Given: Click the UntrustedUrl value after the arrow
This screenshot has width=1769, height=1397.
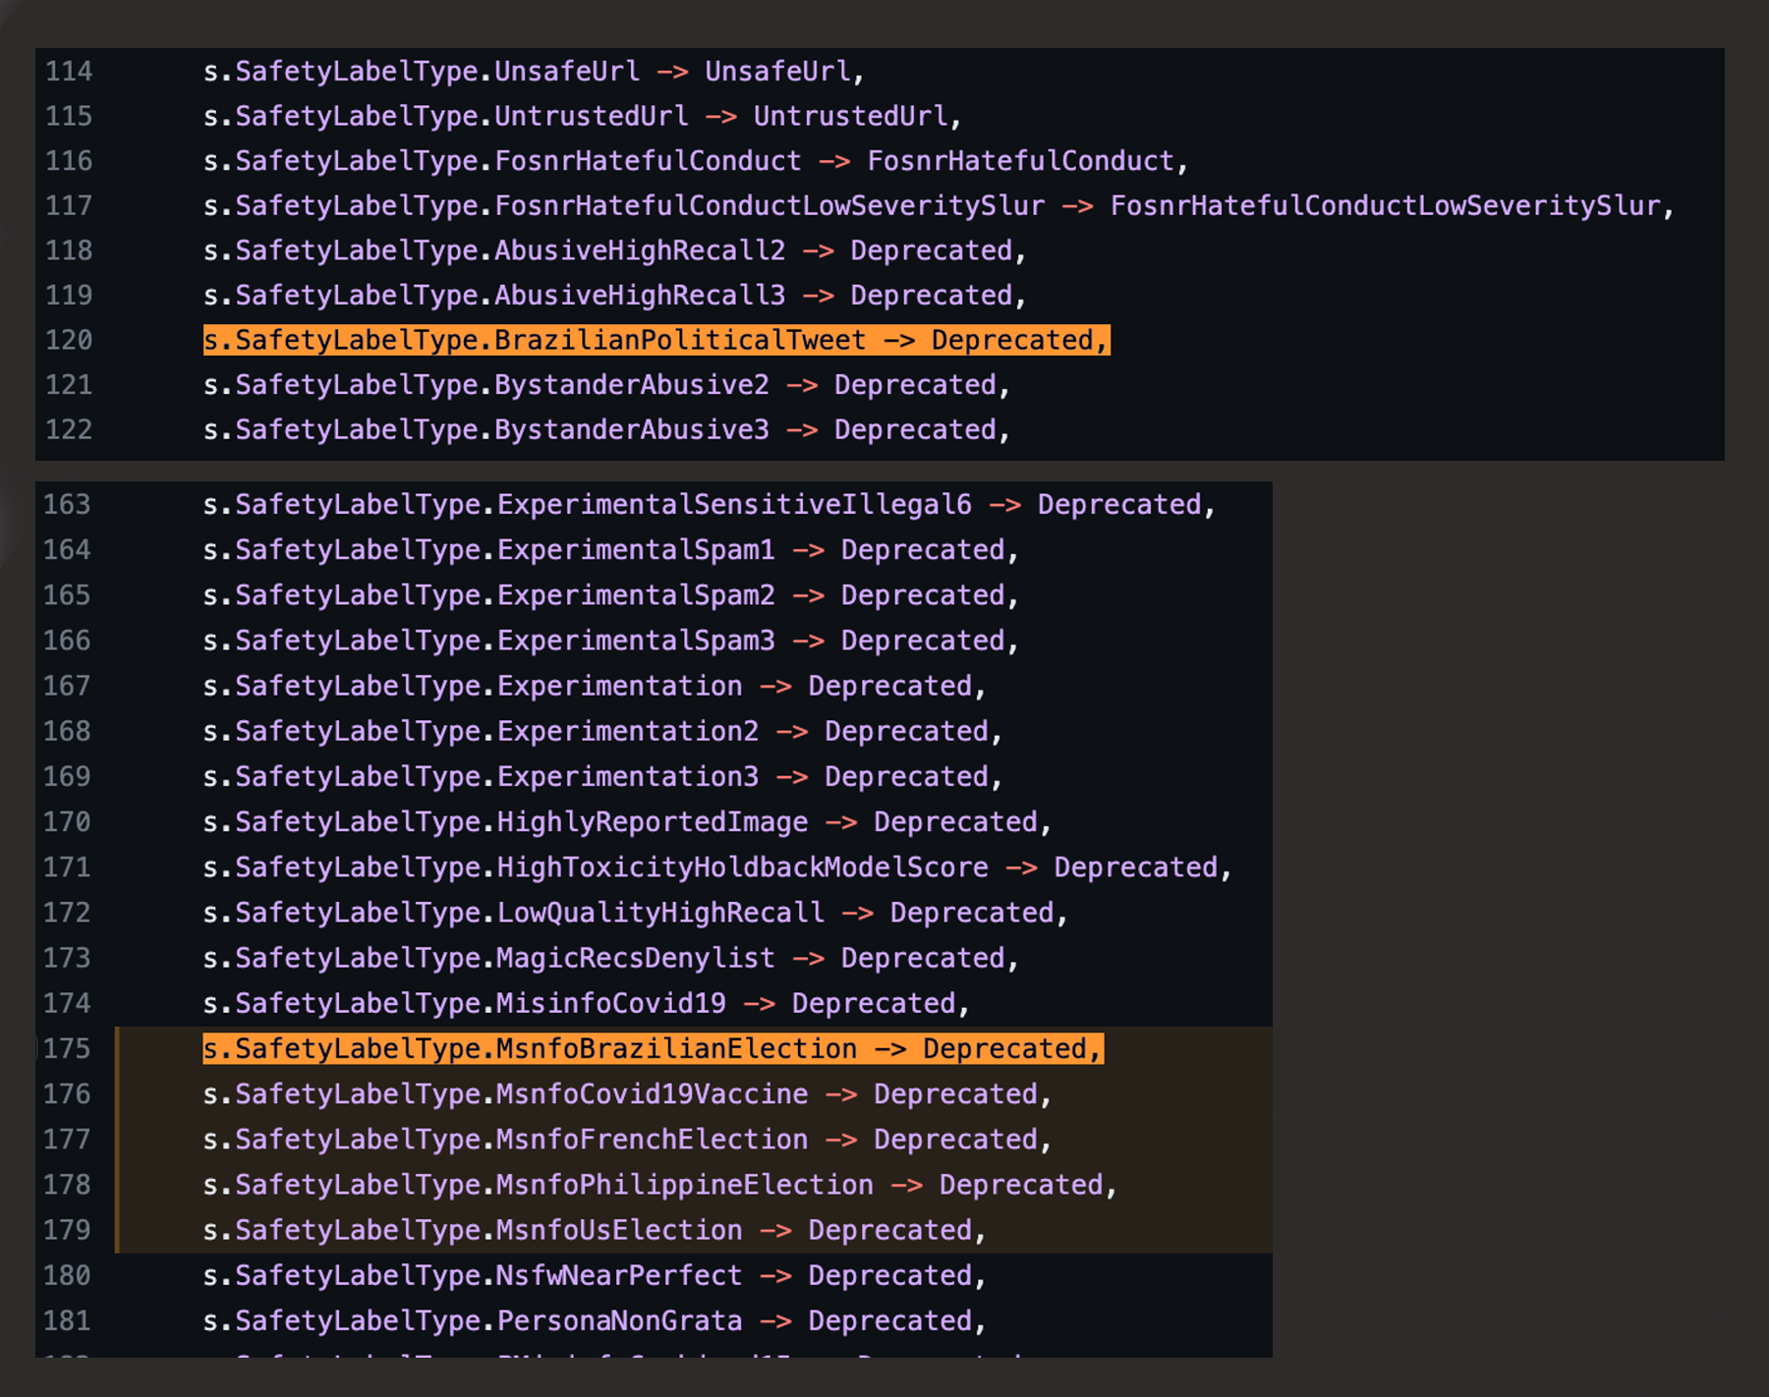Looking at the screenshot, I should [x=850, y=116].
